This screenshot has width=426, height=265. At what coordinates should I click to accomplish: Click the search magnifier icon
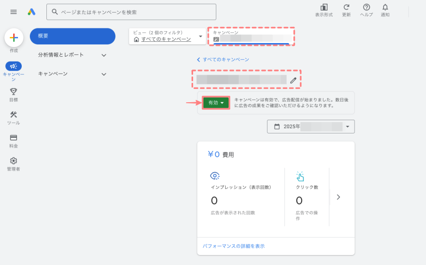click(54, 12)
